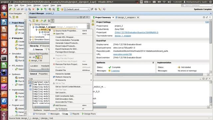Screen dimensions: 213x120
Task: Click Collapse All icon in Sources toolbar
Action: pos(34,21)
